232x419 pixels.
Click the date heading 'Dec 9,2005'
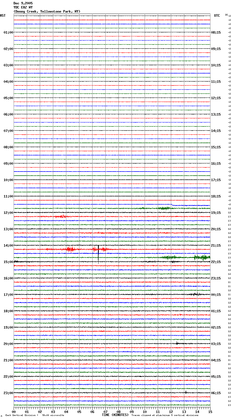point(23,3)
